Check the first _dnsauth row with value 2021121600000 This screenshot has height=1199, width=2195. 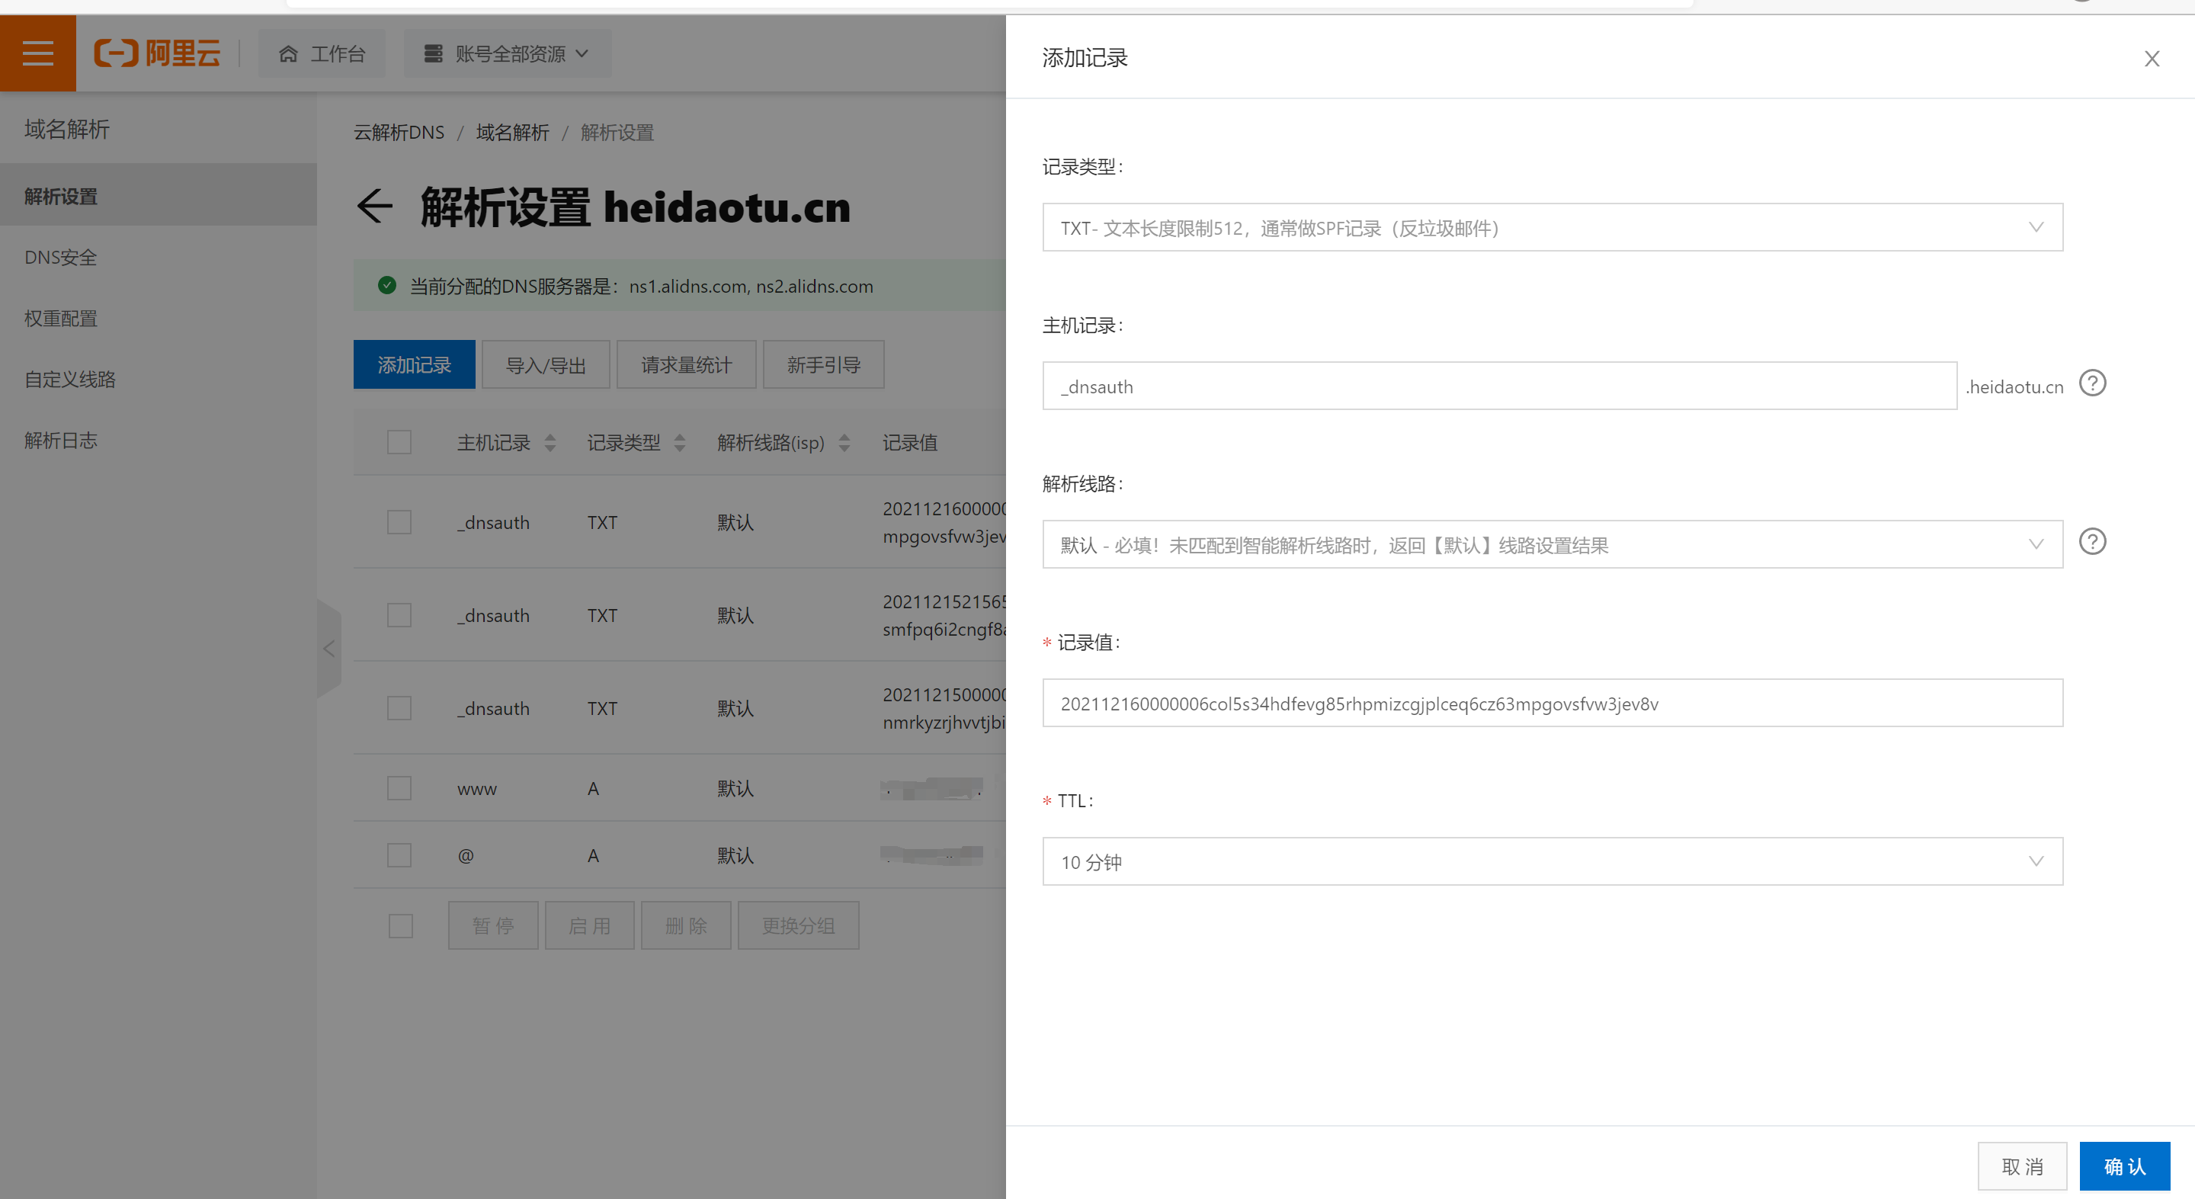pyautogui.click(x=399, y=521)
